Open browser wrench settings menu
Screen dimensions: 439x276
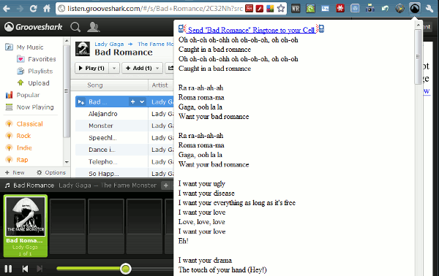[429, 9]
